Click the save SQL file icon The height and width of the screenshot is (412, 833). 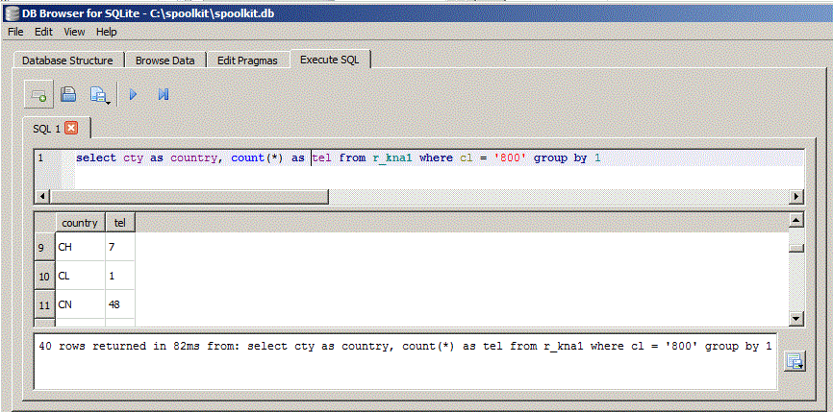[68, 95]
